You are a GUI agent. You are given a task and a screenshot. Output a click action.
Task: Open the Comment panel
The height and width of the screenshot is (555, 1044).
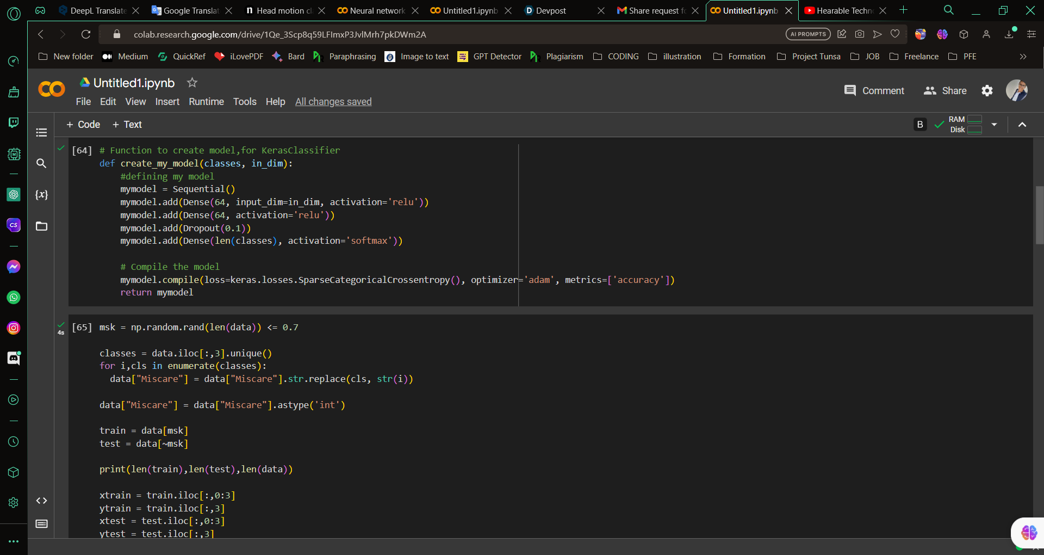[x=874, y=91]
